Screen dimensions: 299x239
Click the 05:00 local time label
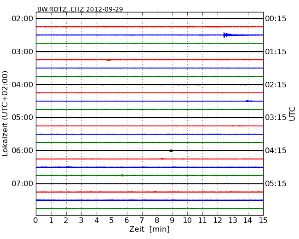23,118
